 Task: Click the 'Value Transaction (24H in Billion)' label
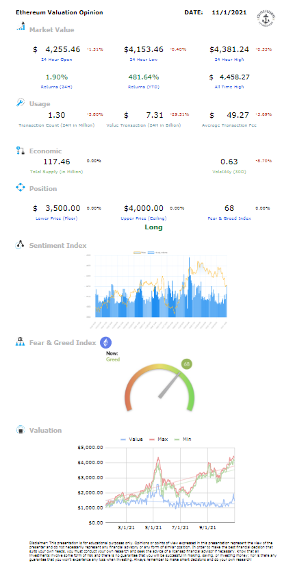click(x=143, y=125)
